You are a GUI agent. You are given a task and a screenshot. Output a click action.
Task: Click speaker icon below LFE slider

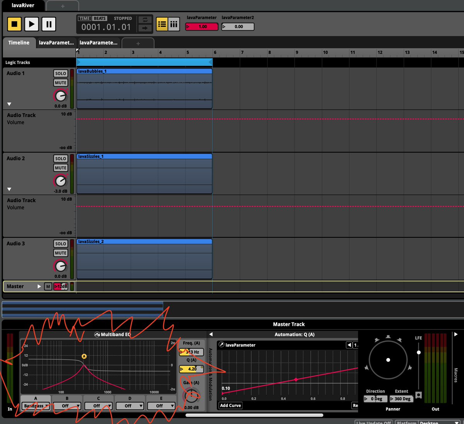(418, 395)
